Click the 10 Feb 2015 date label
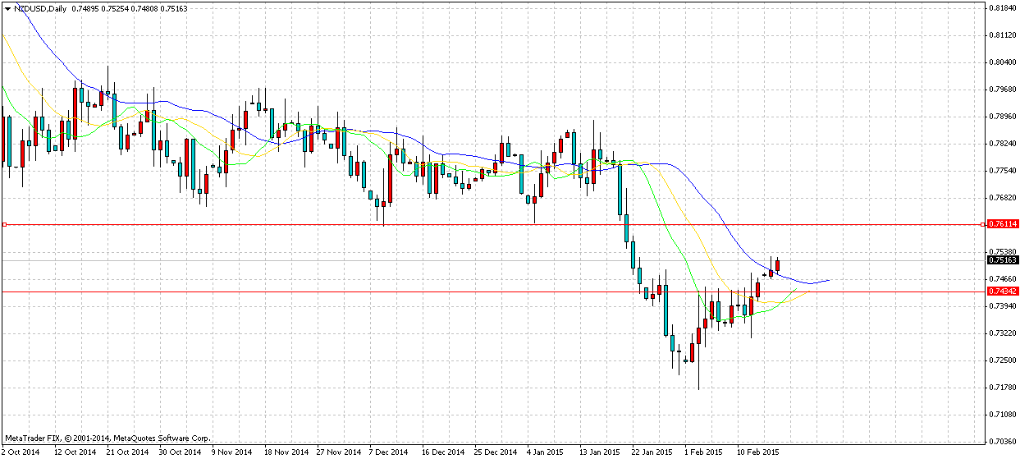Screen dimensions: 1020x459 pos(757,452)
